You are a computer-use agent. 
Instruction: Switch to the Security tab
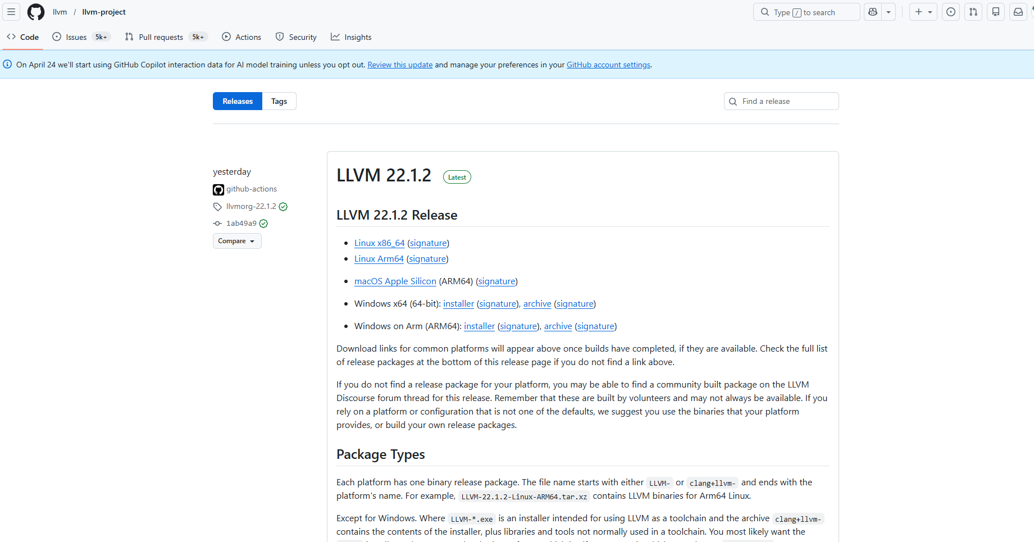click(x=296, y=37)
